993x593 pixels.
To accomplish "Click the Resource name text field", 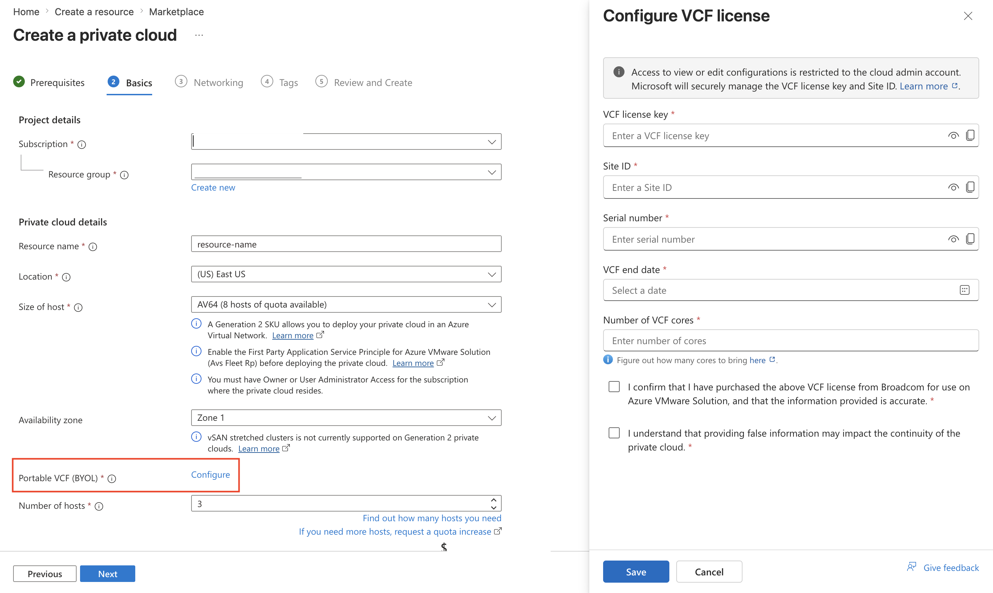I will tap(346, 244).
